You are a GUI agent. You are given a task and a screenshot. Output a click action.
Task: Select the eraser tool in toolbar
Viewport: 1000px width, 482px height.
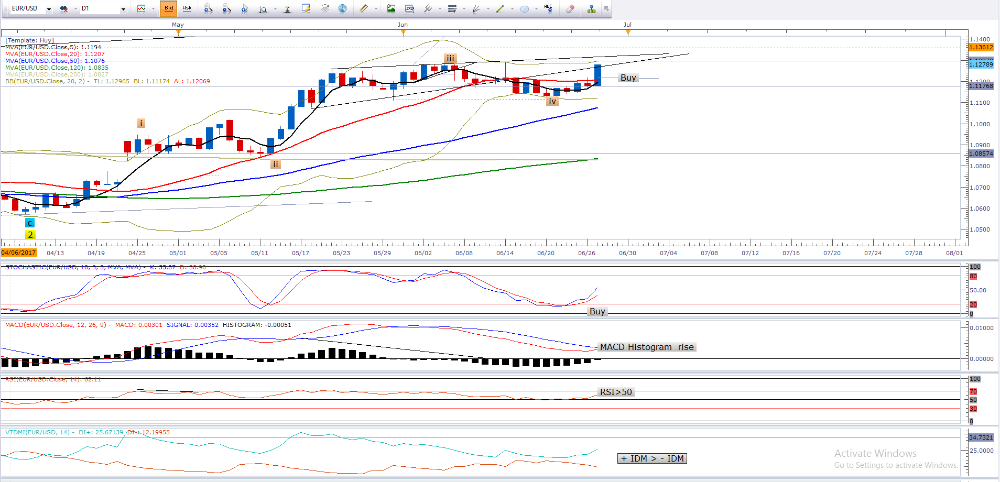570,8
